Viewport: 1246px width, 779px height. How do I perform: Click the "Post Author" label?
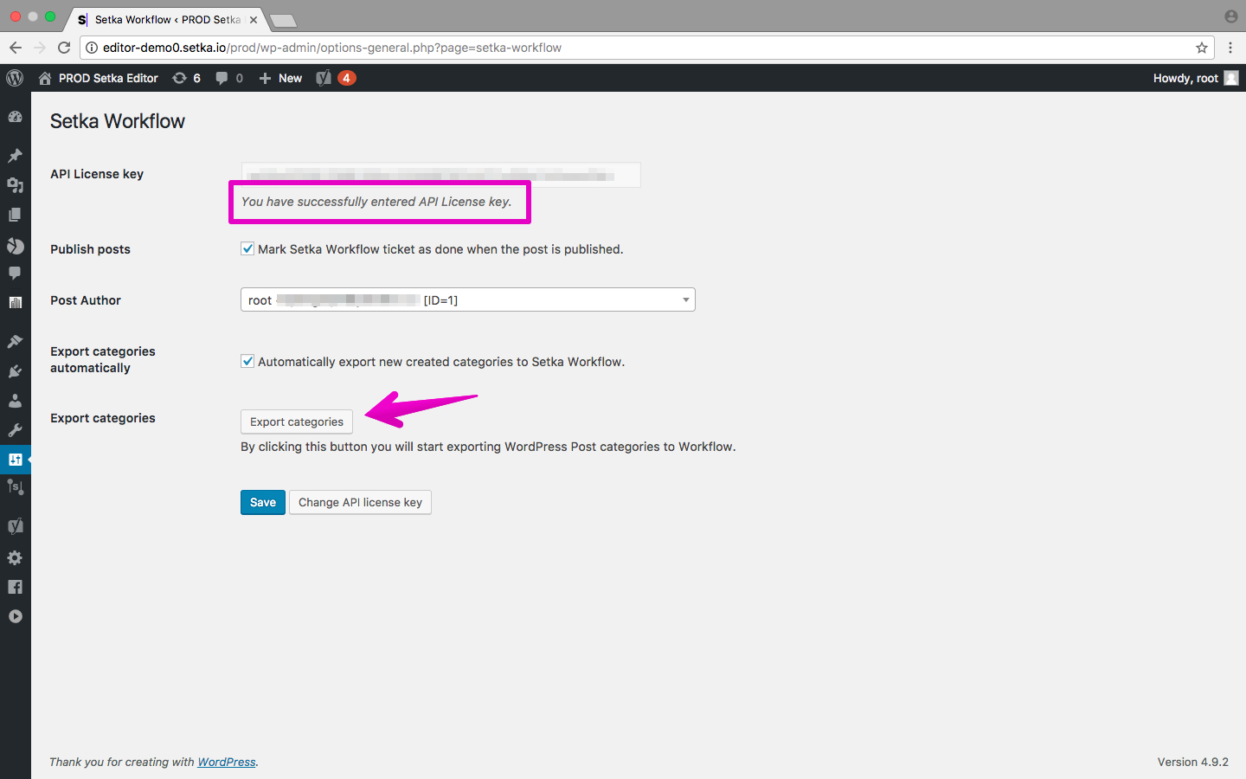tap(86, 300)
